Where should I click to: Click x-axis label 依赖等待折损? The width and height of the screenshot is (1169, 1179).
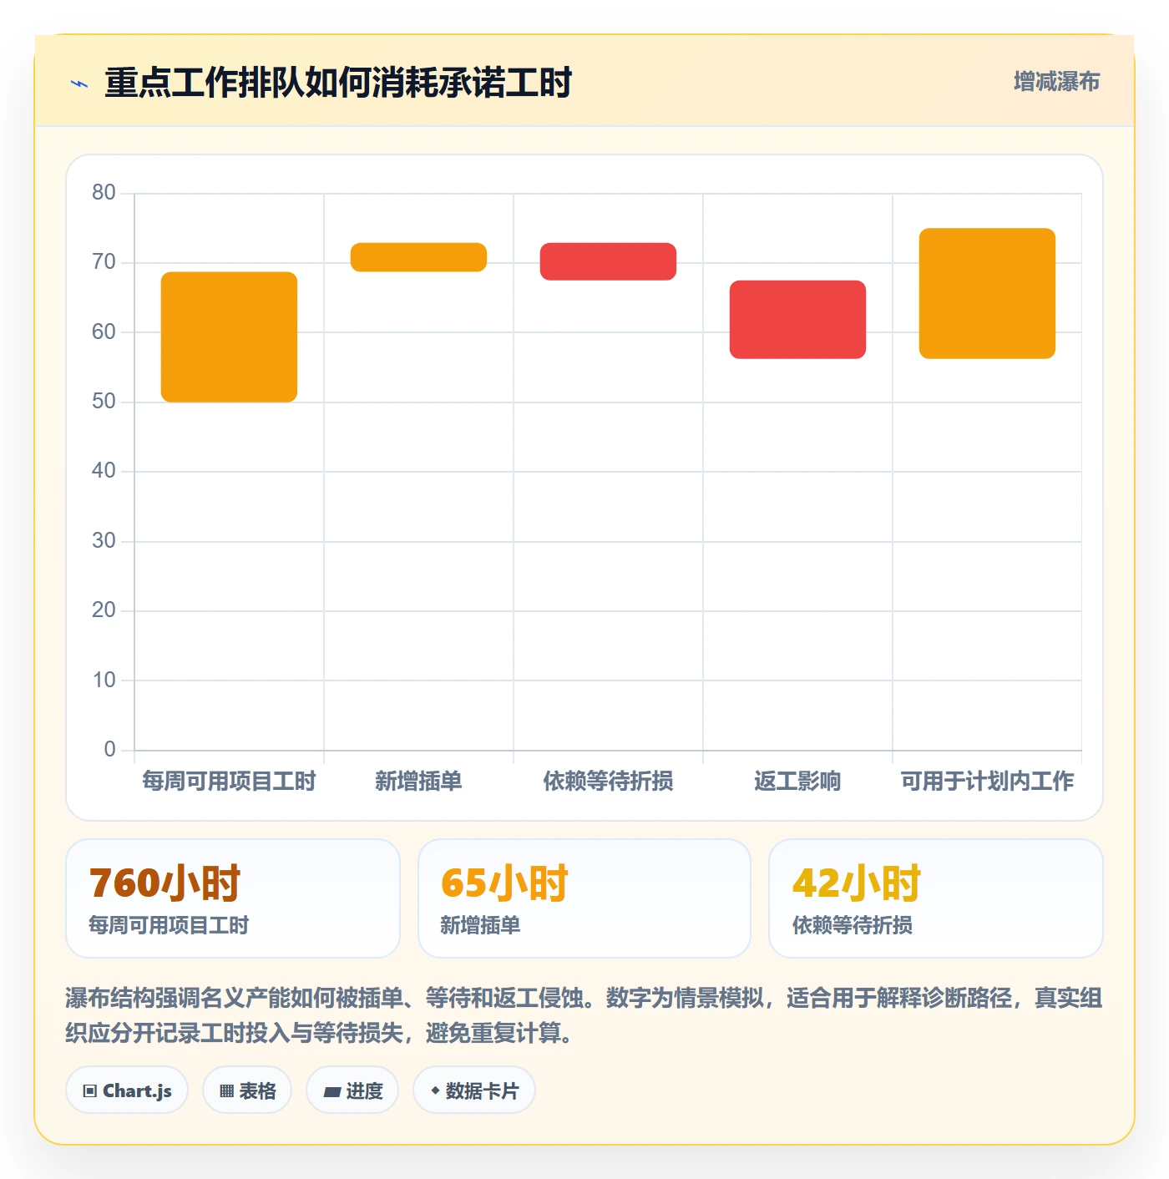[x=608, y=782]
